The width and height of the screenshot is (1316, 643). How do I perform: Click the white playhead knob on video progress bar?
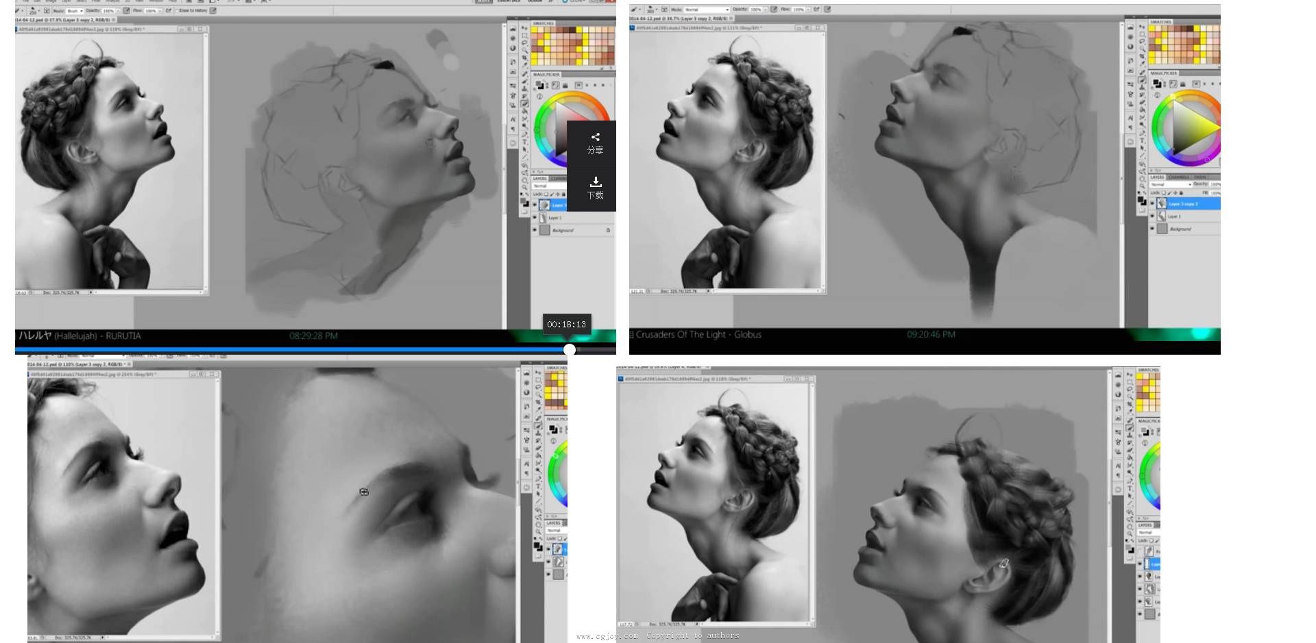tap(570, 349)
